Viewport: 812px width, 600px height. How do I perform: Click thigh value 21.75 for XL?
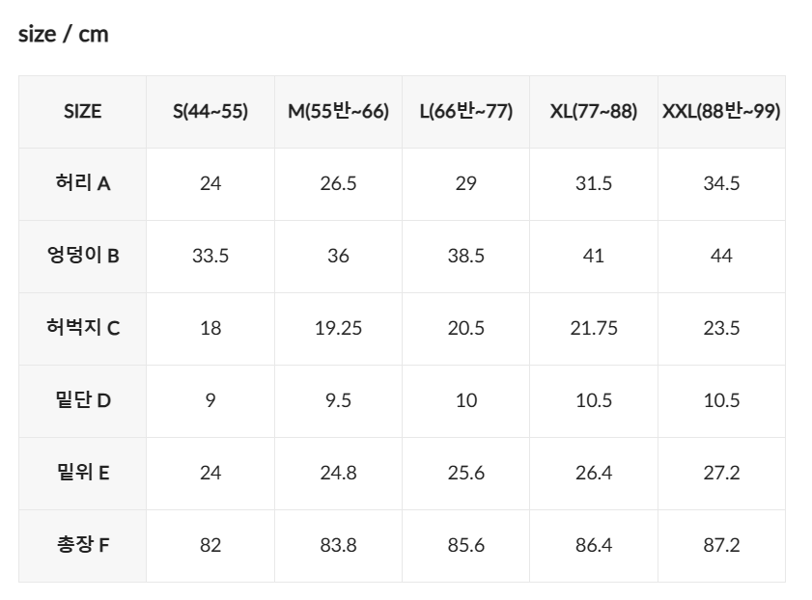click(594, 328)
